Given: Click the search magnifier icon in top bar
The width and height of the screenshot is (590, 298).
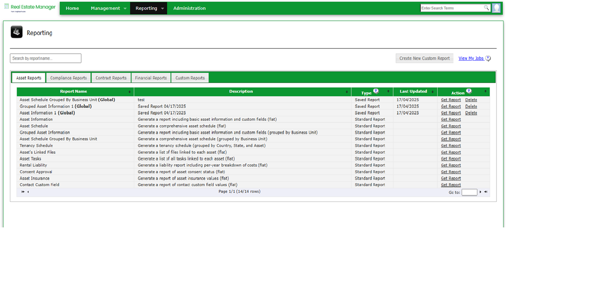Looking at the screenshot, I should point(486,8).
